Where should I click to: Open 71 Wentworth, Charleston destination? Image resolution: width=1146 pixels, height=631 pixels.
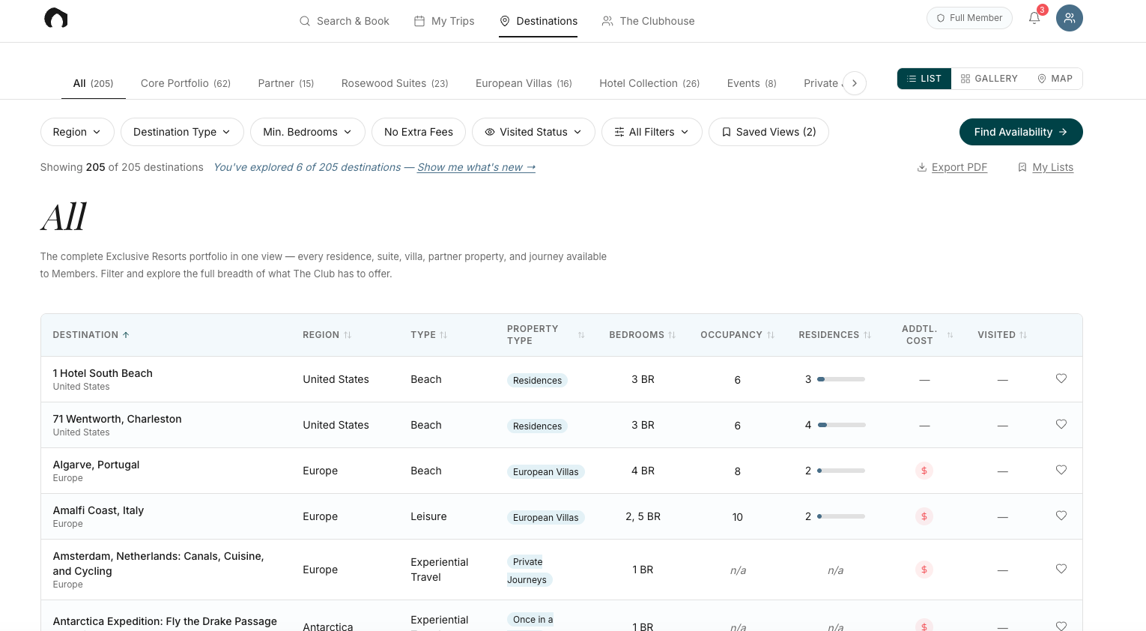[117, 419]
